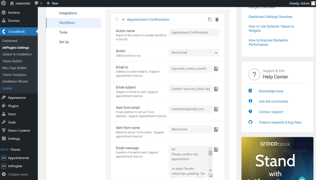Screen dimensions: 316x180
Task: Click the Settings sidebar icon
Action: pyautogui.click(x=3, y=139)
